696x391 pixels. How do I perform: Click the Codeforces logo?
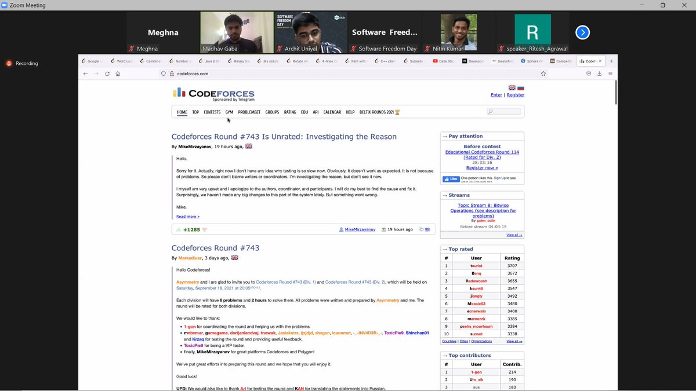click(x=213, y=94)
